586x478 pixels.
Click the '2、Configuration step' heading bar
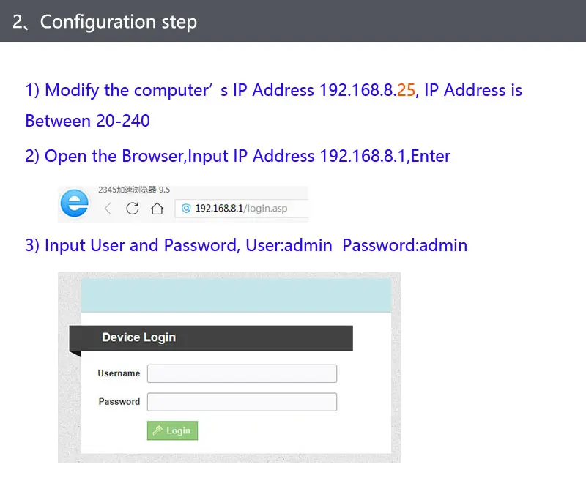coord(293,21)
